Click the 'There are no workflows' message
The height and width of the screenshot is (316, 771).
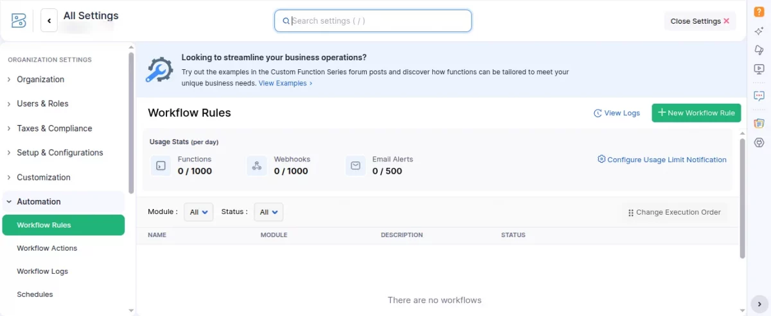pyautogui.click(x=434, y=300)
